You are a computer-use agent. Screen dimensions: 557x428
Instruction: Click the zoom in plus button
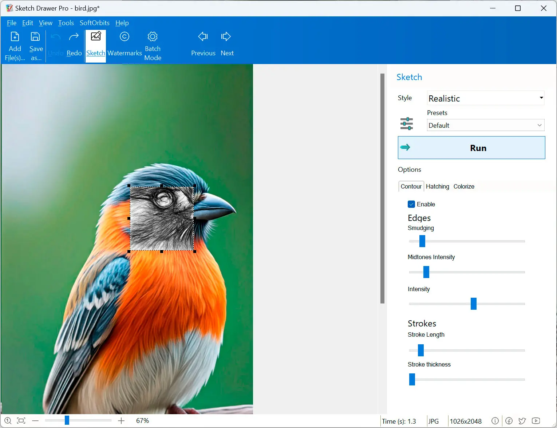pyautogui.click(x=121, y=421)
